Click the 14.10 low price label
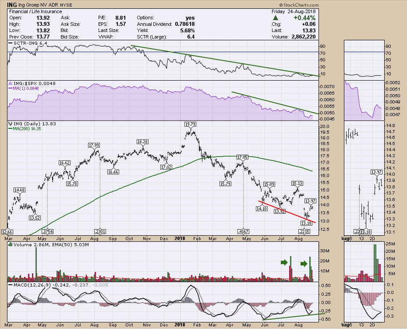Image resolution: width=407 pixels, height=329 pixels. (x=262, y=209)
